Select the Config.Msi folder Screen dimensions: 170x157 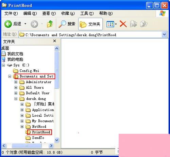click(x=29, y=71)
